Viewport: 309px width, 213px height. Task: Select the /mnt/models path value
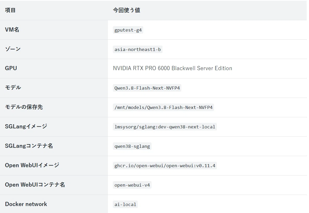(163, 107)
